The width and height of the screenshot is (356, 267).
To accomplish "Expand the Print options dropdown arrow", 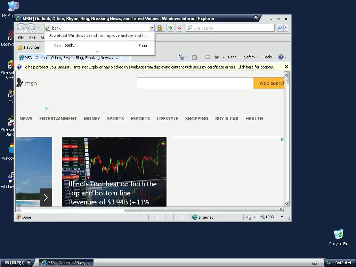I will [224, 57].
